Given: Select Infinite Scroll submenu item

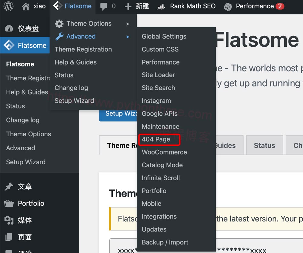Looking at the screenshot, I should point(161,178).
